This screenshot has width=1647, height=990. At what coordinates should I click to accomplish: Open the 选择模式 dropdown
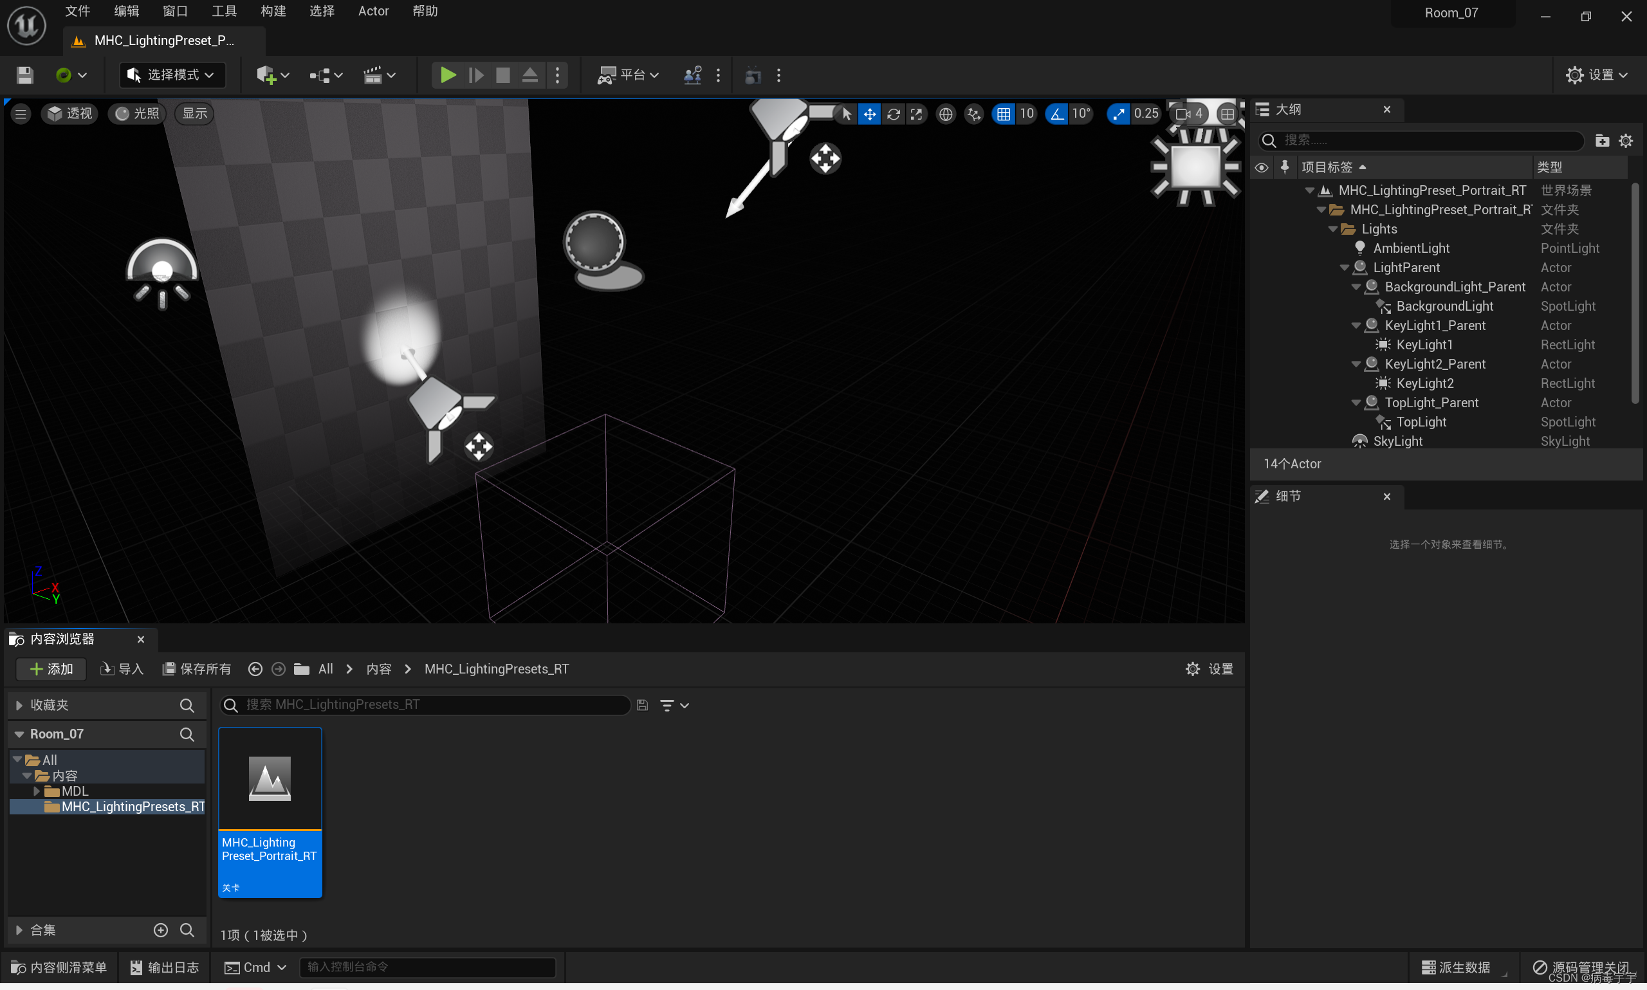(172, 75)
